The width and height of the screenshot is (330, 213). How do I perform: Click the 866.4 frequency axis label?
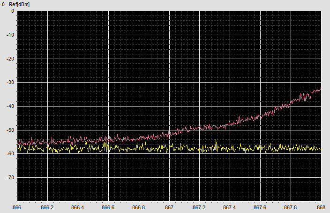78,207
